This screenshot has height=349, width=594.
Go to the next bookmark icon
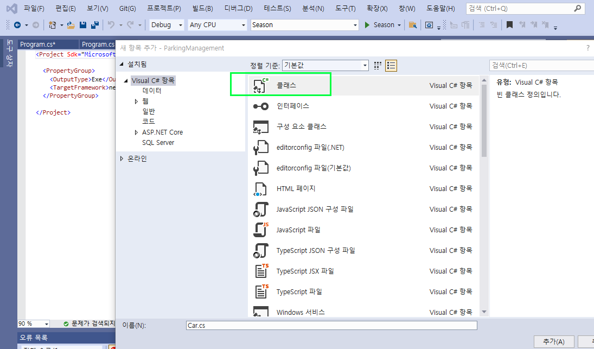coord(534,25)
